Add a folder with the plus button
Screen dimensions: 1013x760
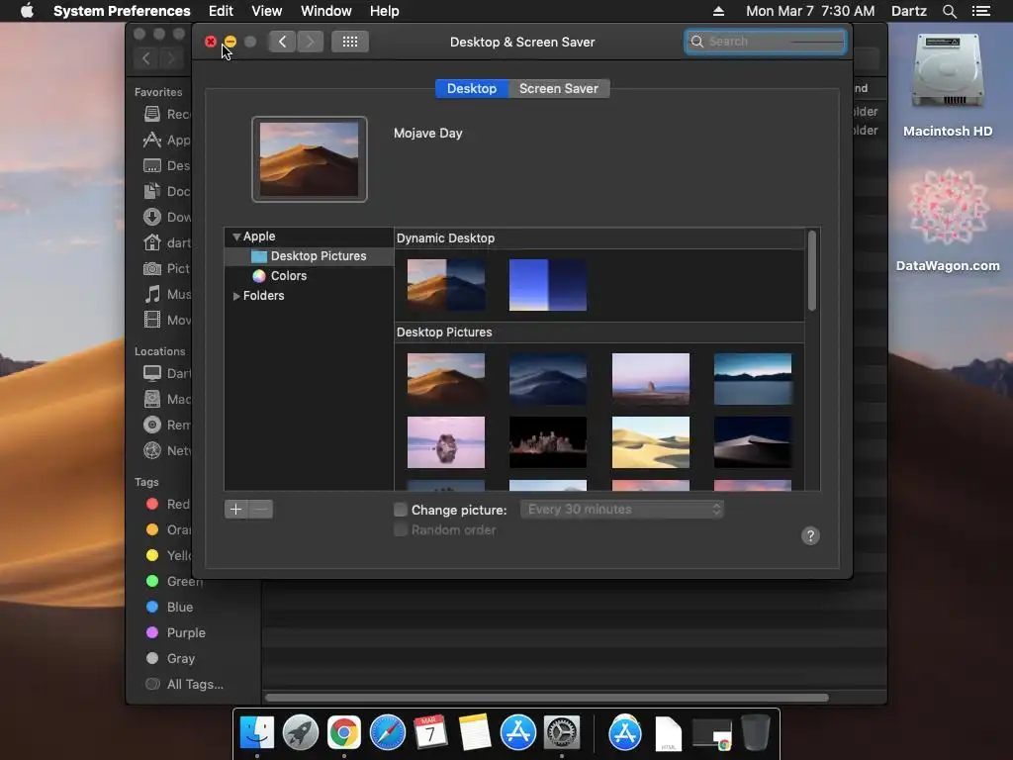[235, 510]
